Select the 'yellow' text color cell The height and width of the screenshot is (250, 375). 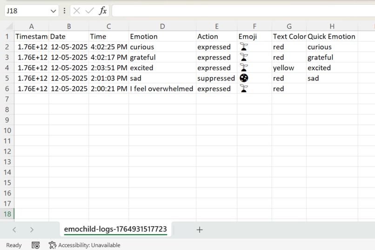(x=289, y=68)
